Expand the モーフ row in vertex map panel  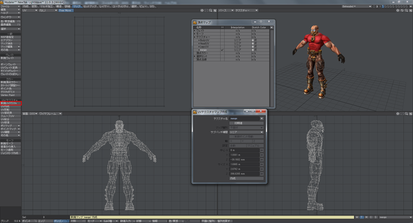pos(194,34)
